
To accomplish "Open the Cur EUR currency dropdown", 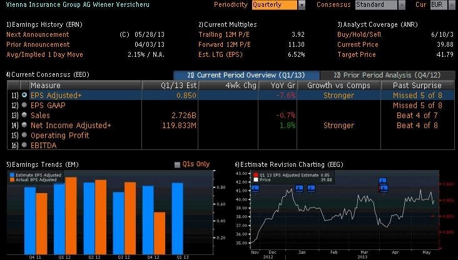I will pyautogui.click(x=439, y=4).
